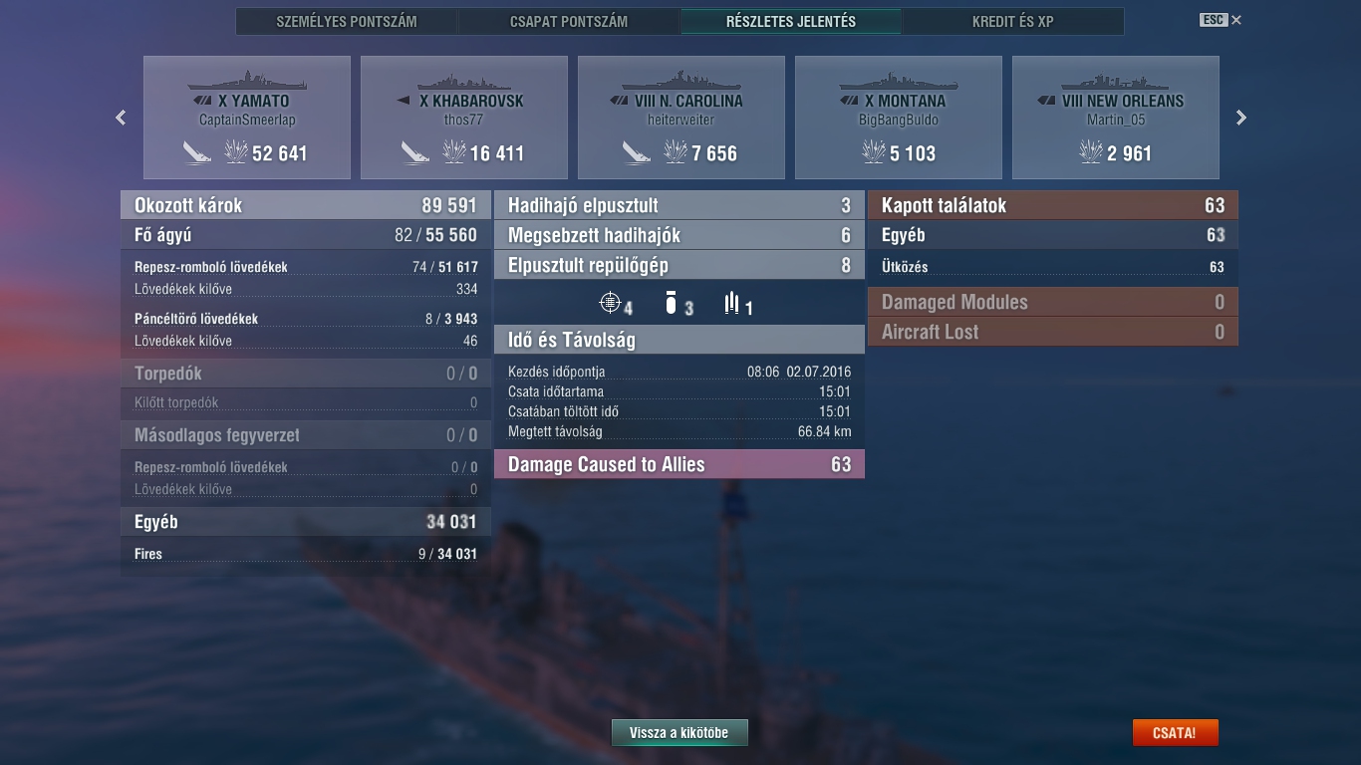Select the VIII N. Carolina ship card
1361x765 pixels.
[x=681, y=118]
